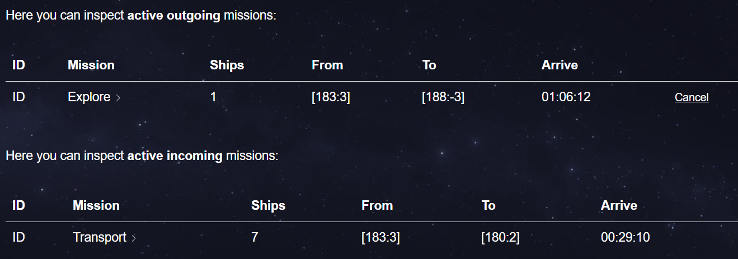Select incoming origin coordinates [183:3]
This screenshot has width=738, height=259.
click(x=380, y=238)
